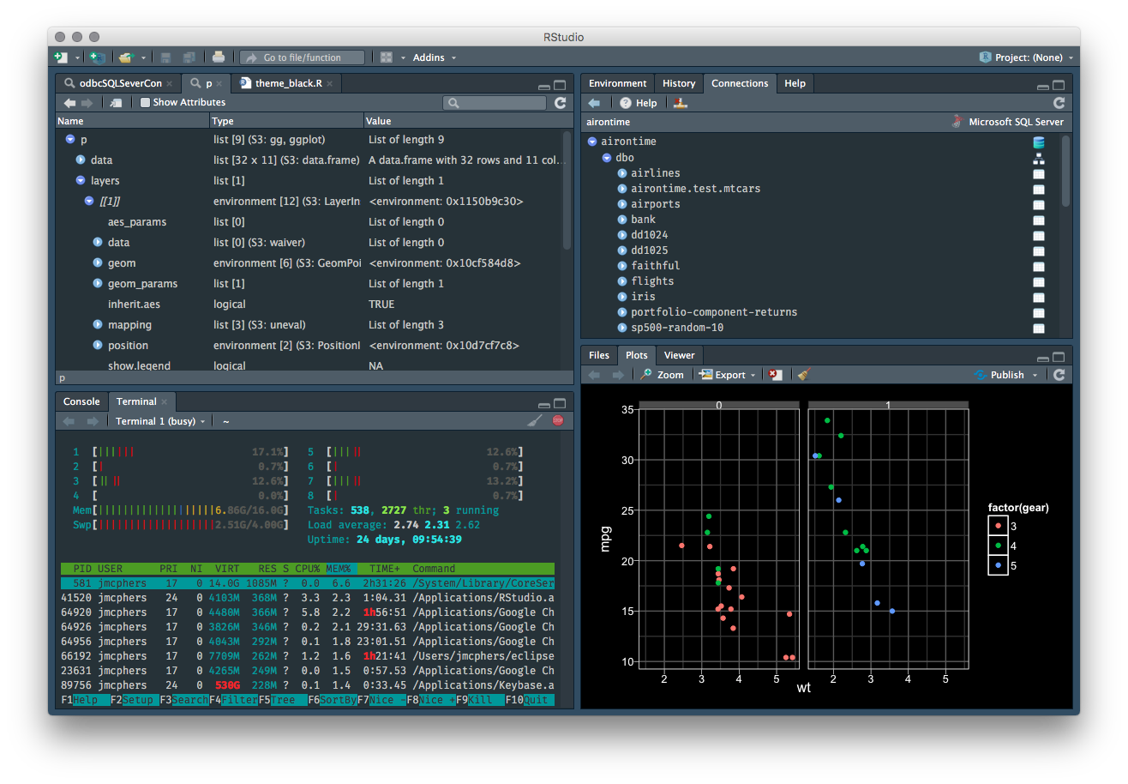Click the Publish button

pyautogui.click(x=1006, y=375)
